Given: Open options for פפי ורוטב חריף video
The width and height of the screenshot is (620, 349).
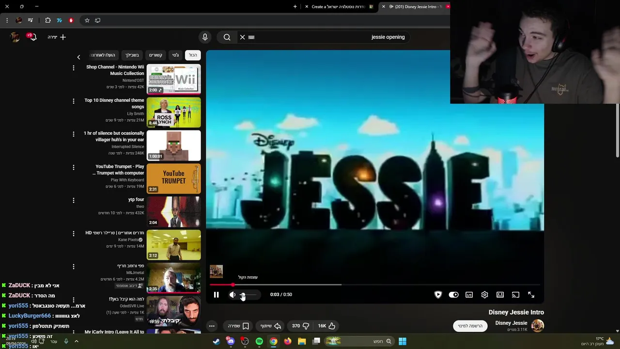Looking at the screenshot, I should point(74,267).
